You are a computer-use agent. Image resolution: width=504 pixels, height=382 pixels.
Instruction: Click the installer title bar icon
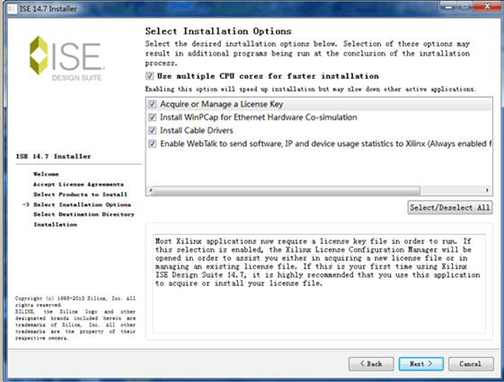tap(13, 9)
